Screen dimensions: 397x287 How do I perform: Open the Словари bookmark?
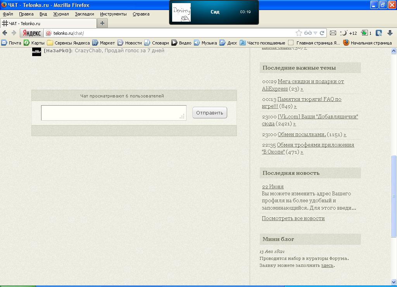tap(157, 43)
